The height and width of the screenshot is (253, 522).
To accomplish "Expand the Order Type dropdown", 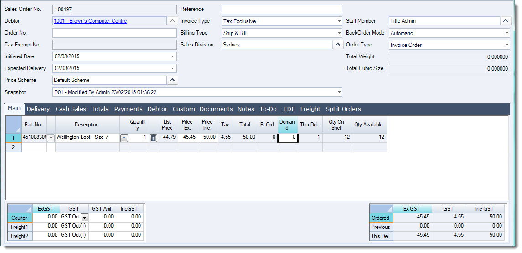I will coord(506,45).
